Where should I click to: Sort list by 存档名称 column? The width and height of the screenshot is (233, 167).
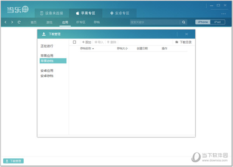(x=87, y=49)
